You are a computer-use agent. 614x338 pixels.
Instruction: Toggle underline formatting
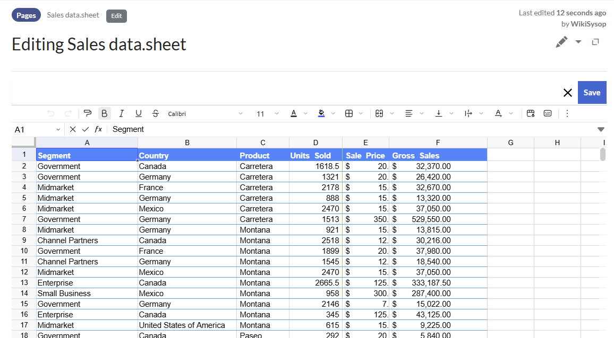pos(139,113)
